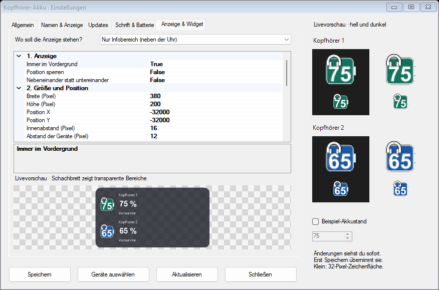Click small blue 65 icon on dark preview

[x=340, y=189]
